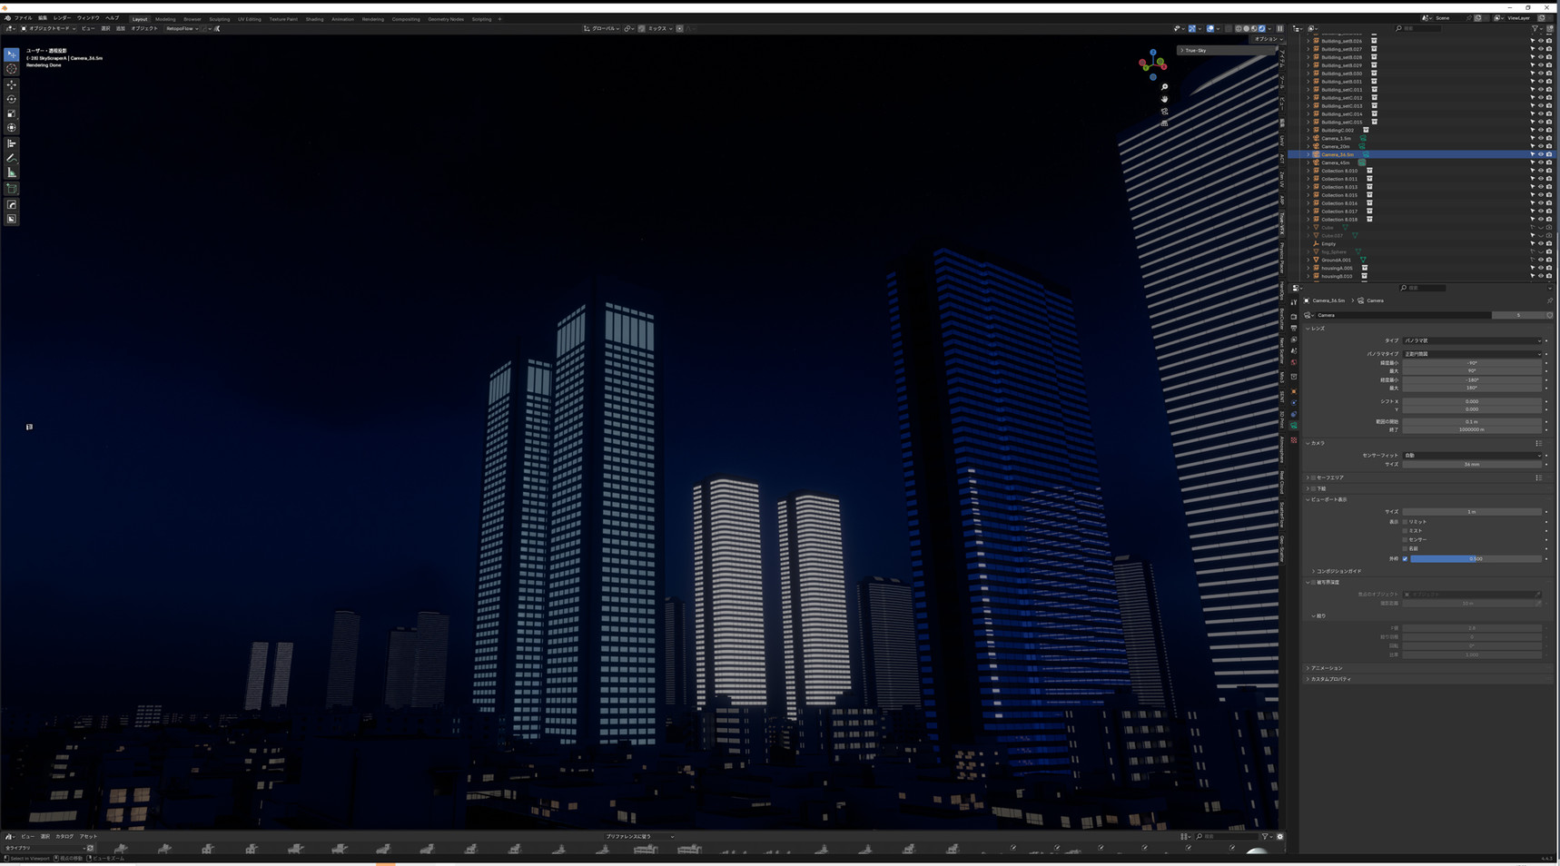The height and width of the screenshot is (866, 1560).
Task: Open the Shading workspace tab
Action: click(314, 19)
